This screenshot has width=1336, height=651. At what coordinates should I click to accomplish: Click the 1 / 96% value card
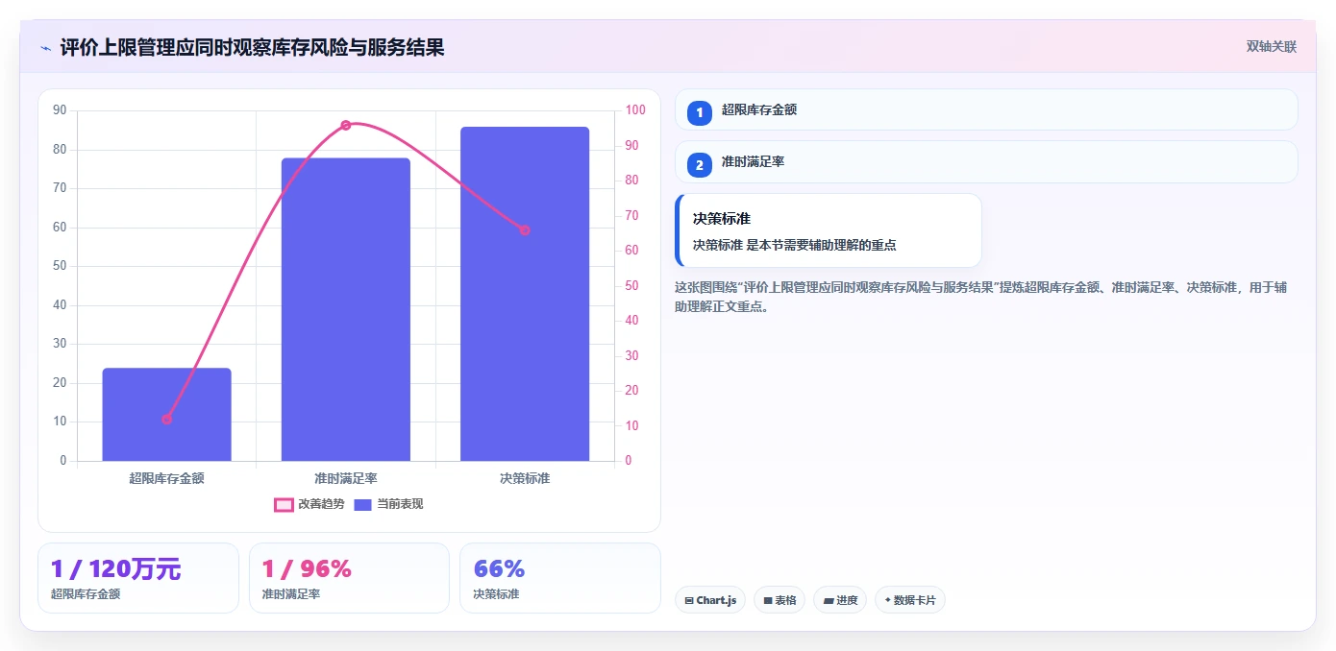349,578
